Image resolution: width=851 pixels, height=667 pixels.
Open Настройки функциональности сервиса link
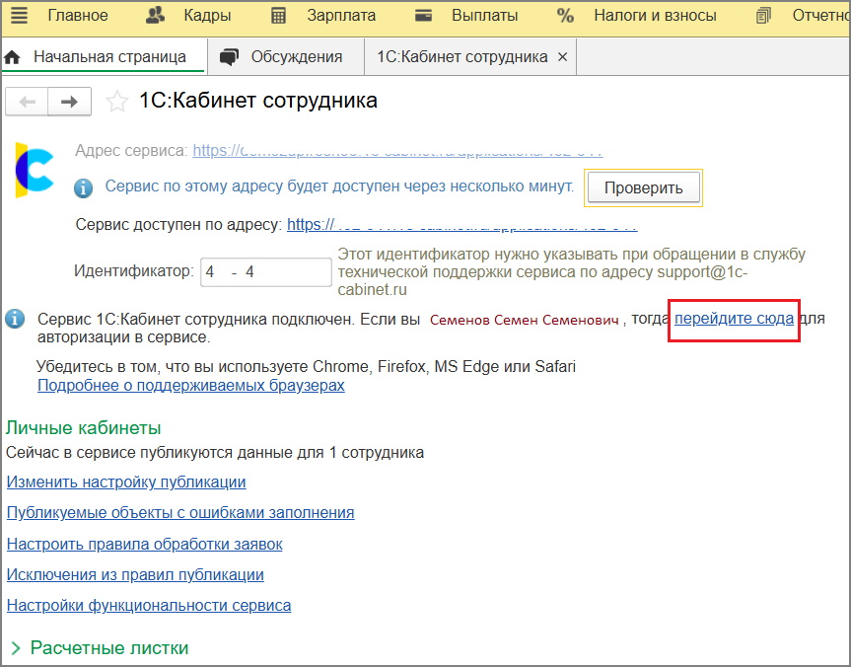[149, 605]
